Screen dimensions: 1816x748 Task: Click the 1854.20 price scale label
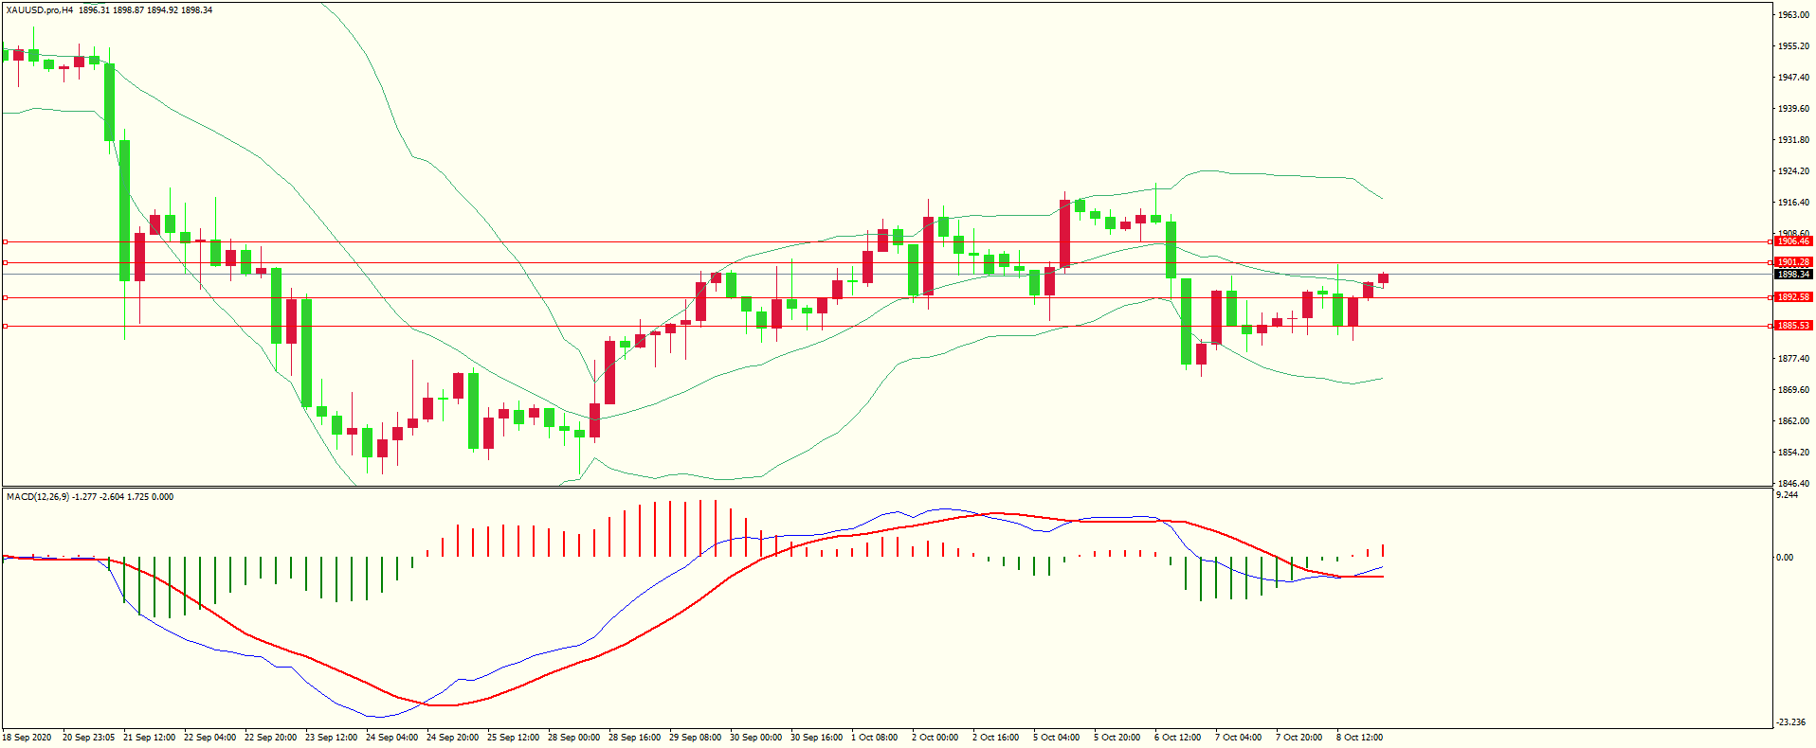click(1794, 453)
